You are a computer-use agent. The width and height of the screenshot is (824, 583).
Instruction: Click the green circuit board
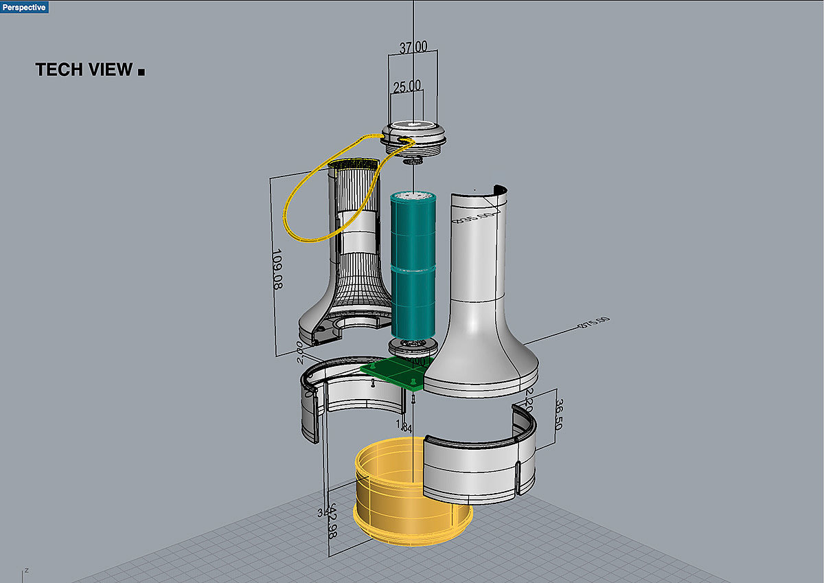(x=393, y=374)
